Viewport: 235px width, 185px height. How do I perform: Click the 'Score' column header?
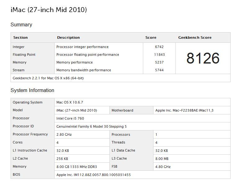pyautogui.click(x=151, y=37)
